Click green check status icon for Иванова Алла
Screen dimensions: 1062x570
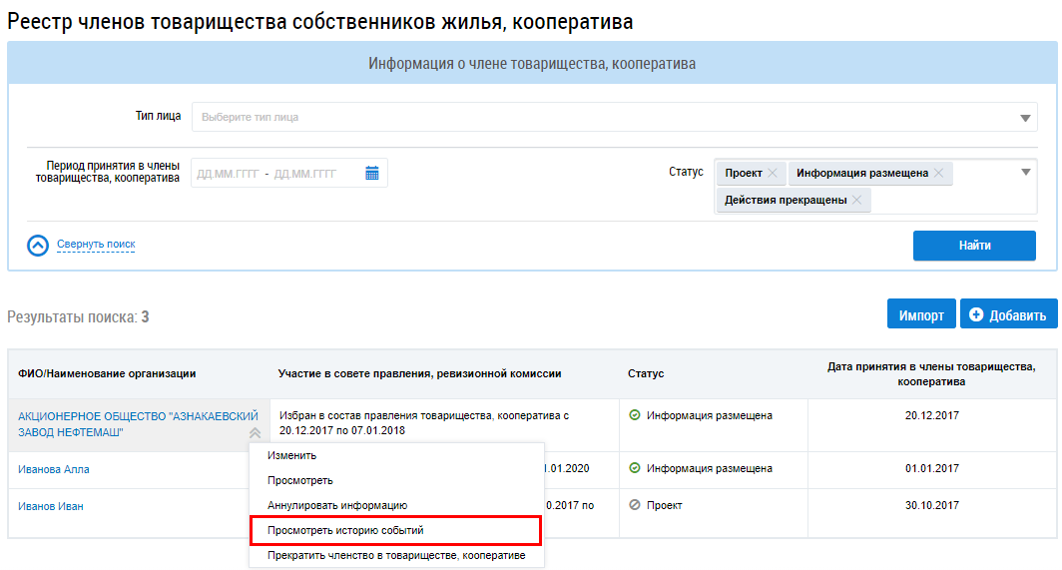pos(635,467)
